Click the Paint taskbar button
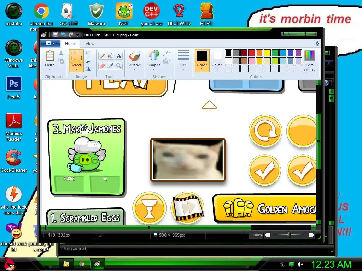 click(x=97, y=264)
